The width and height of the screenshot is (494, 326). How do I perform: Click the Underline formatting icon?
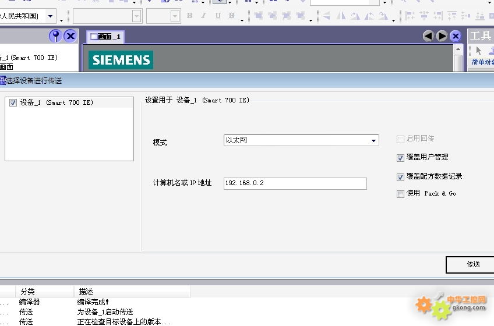pos(218,16)
